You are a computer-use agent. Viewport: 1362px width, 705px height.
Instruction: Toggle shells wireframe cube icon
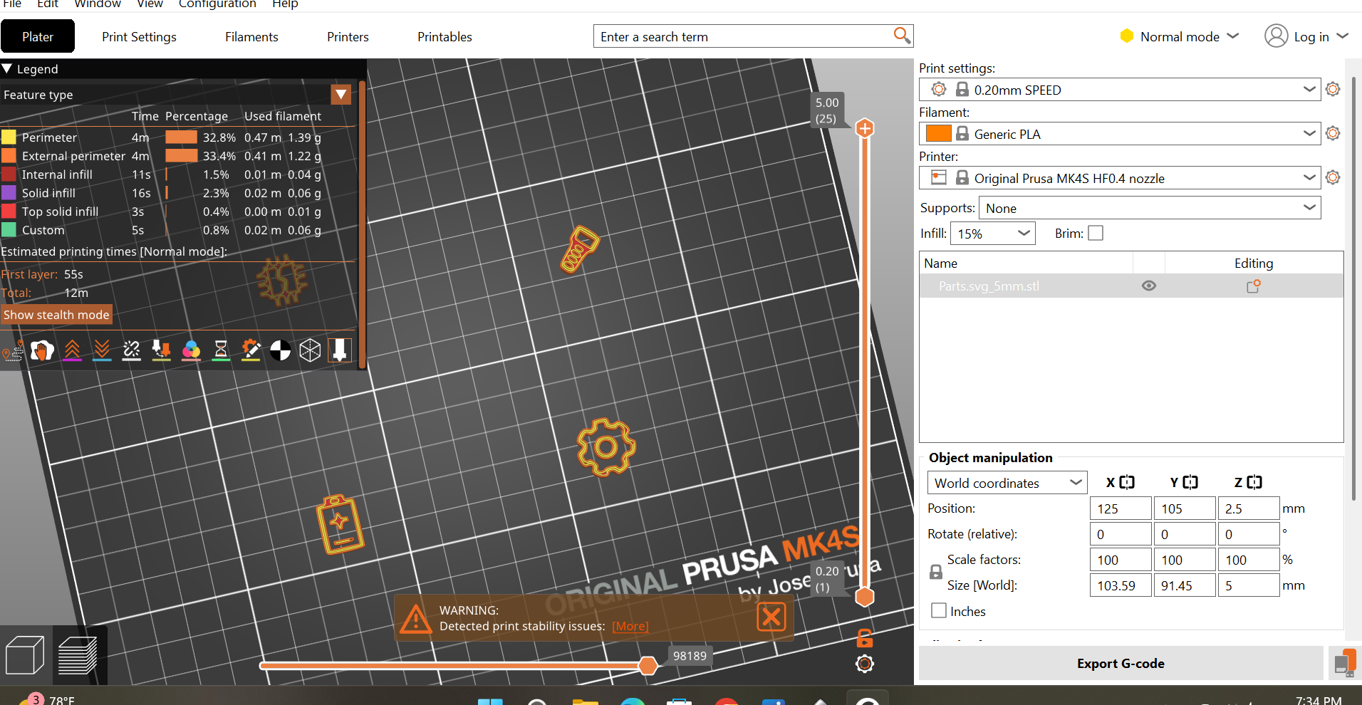point(310,350)
